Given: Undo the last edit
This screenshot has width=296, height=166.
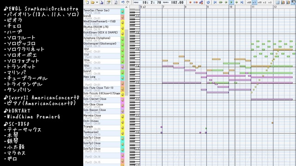Looking at the screenshot, I should tap(123, 2).
